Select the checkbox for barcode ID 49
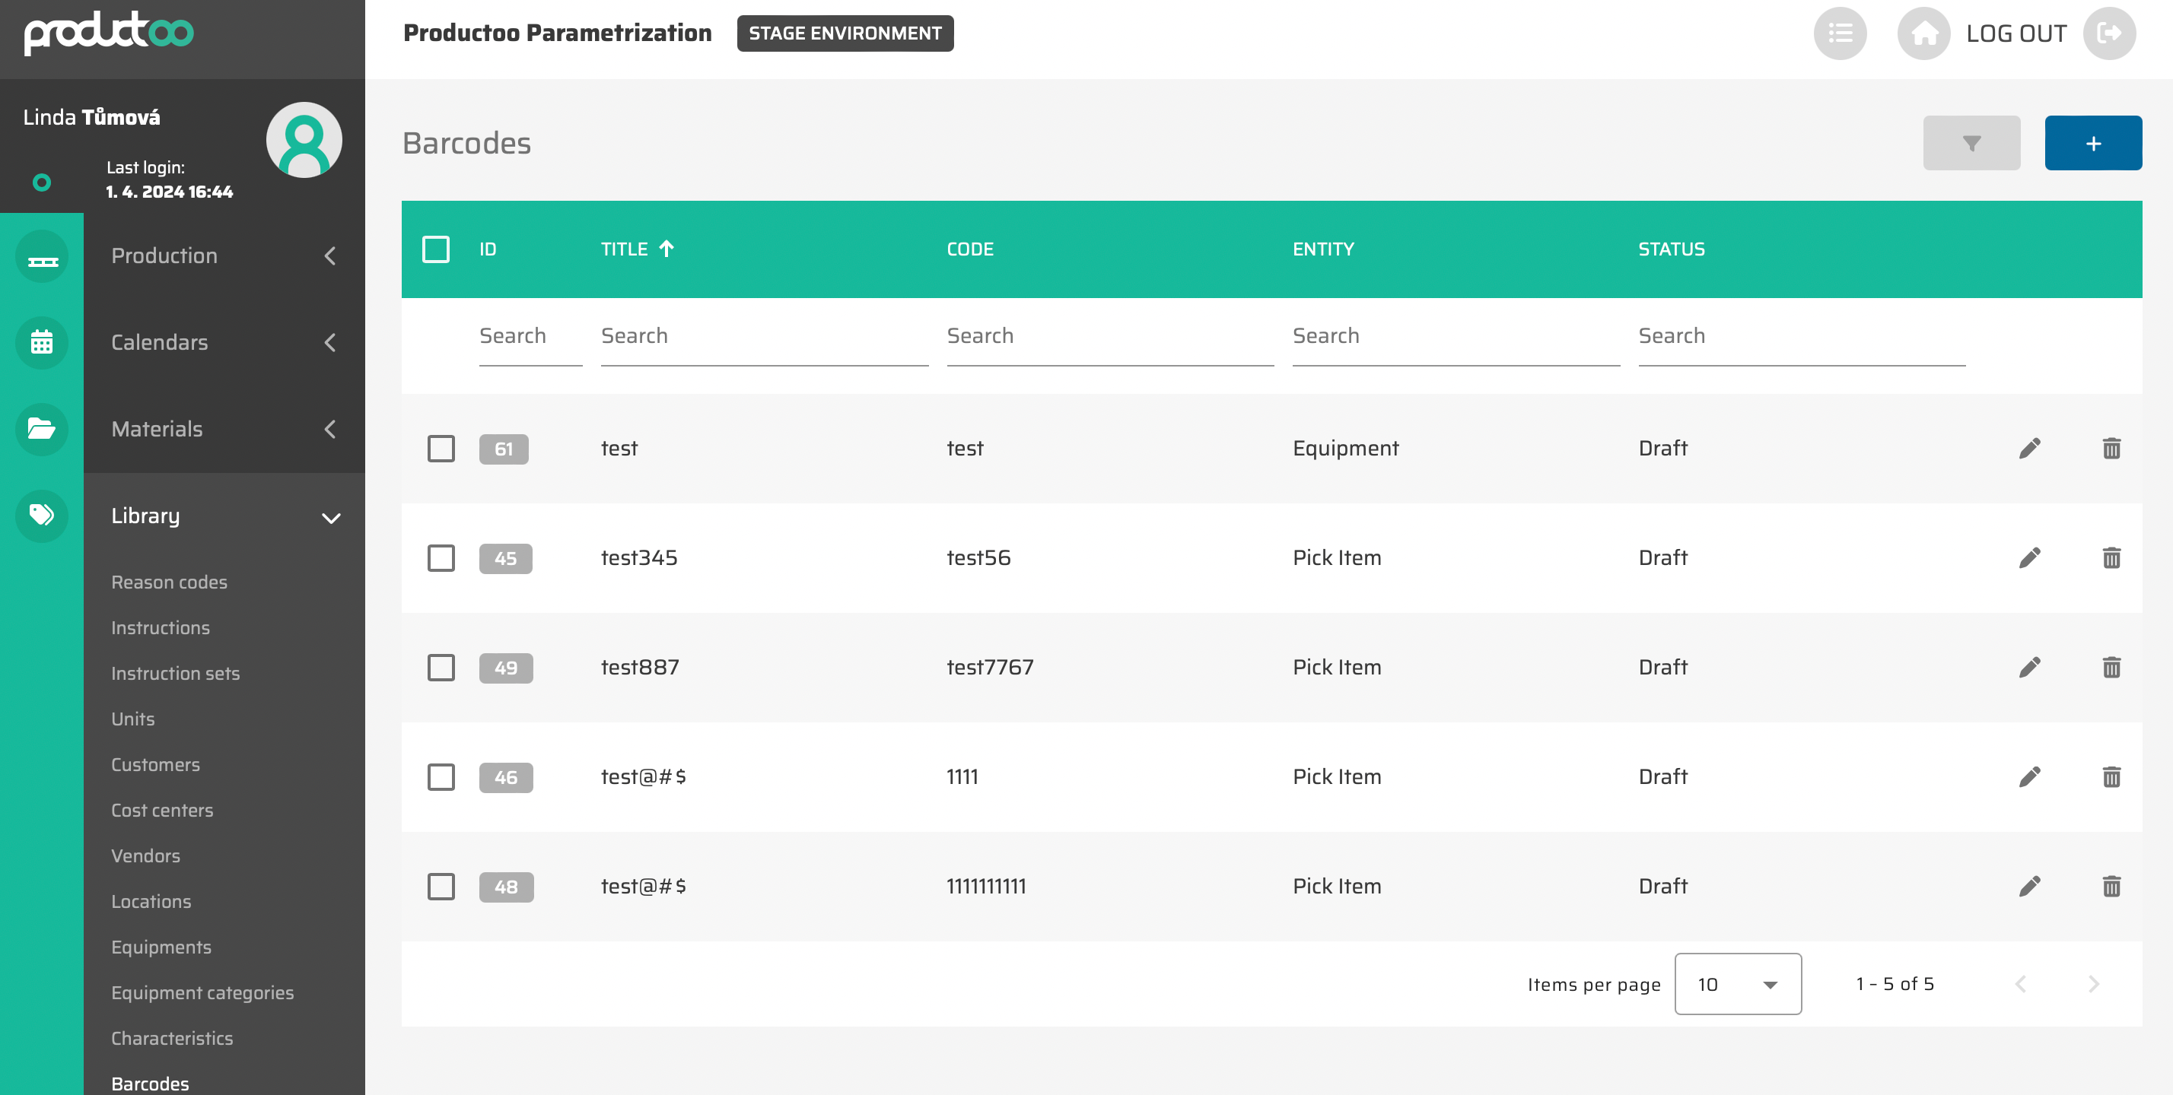 click(x=441, y=668)
